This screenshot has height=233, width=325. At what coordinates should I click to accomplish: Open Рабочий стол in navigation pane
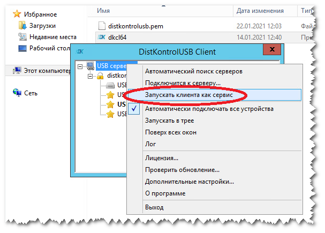49,48
